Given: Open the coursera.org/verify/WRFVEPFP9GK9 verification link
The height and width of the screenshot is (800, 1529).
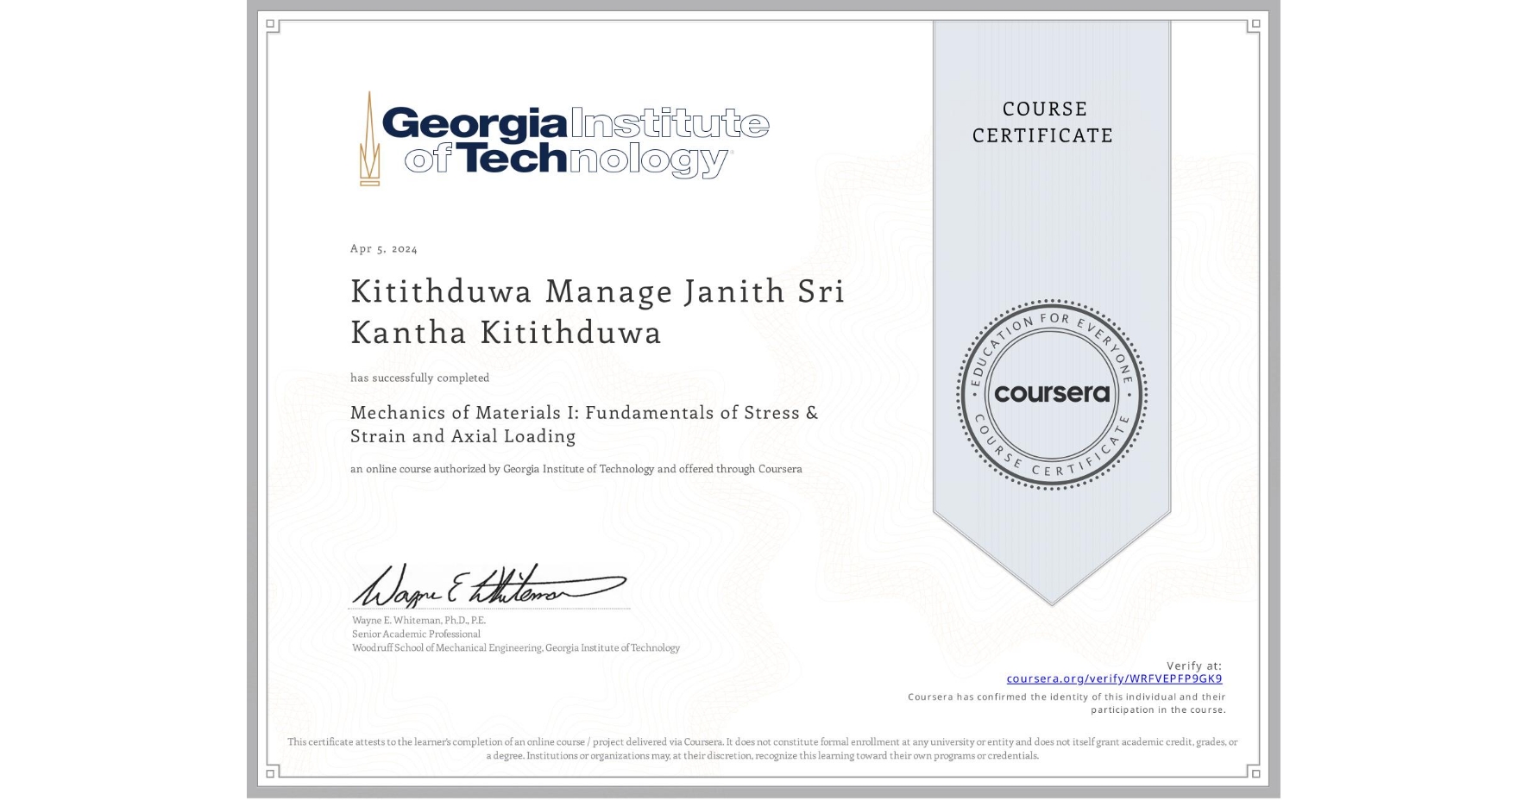Looking at the screenshot, I should point(1116,679).
